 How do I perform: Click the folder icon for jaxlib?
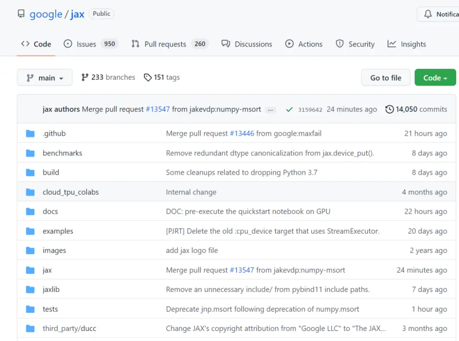pos(30,290)
